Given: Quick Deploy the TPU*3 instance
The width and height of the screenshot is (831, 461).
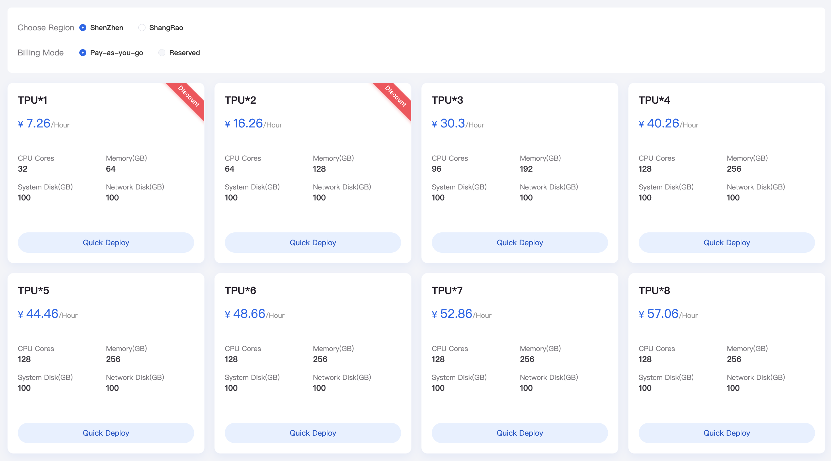Looking at the screenshot, I should click(x=519, y=242).
